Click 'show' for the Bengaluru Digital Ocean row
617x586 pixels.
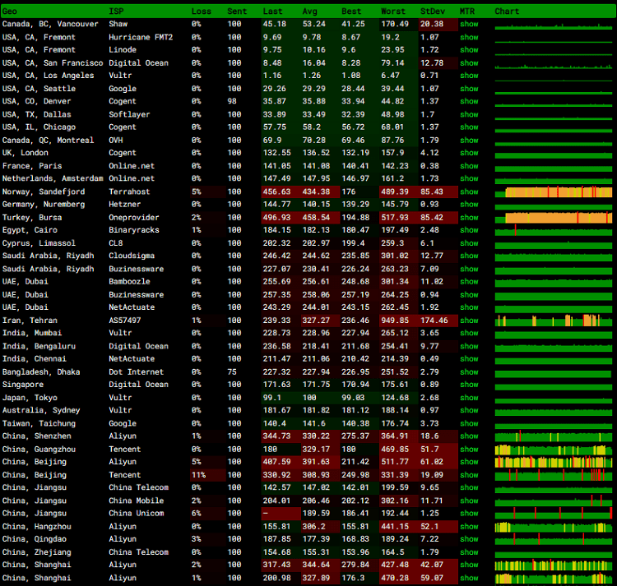click(469, 346)
